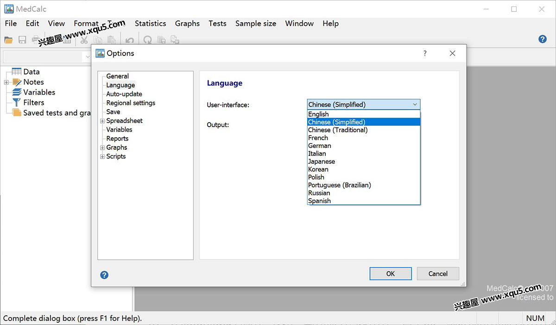Select the Data spreadsheet icon in main tree
The height and width of the screenshot is (325, 556).
point(17,72)
